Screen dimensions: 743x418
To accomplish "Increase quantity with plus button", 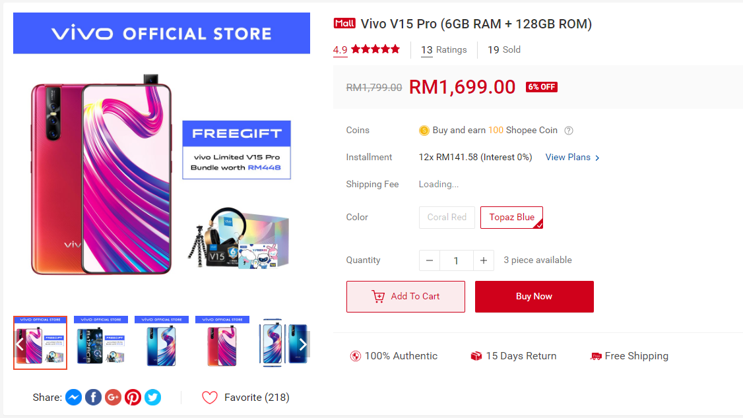I will coord(483,260).
